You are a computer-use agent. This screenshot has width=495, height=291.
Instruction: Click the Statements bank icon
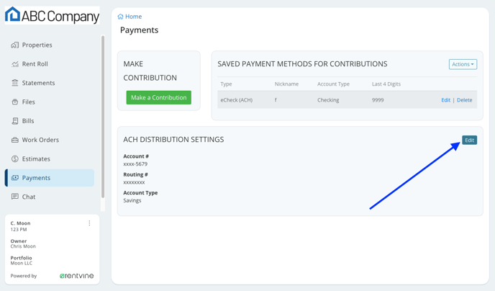pos(15,83)
